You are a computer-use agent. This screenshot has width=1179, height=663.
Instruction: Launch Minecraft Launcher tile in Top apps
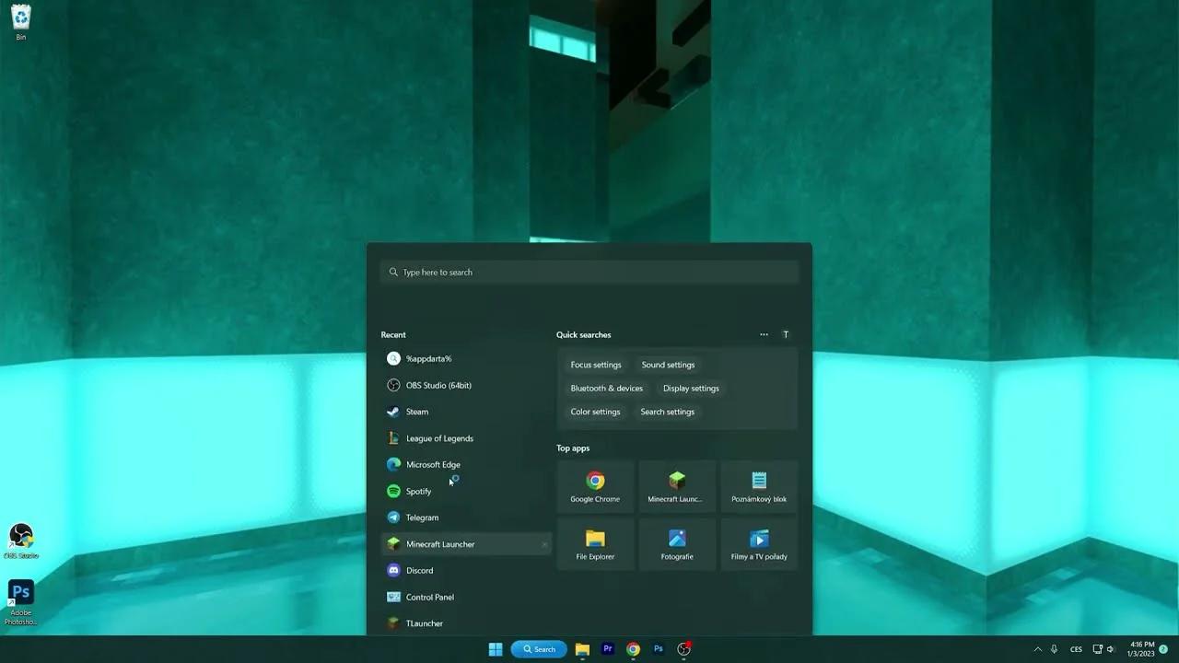coord(677,487)
